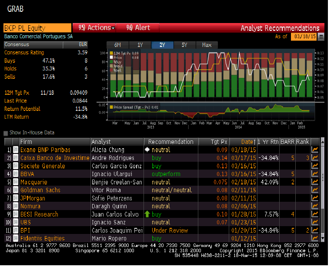Switch chart to the 5Y range tab
The width and height of the screenshot is (334, 267).
184,45
